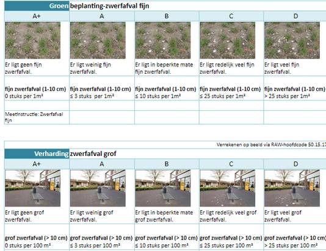Click the C bench photo in Verharding table

(x=228, y=188)
